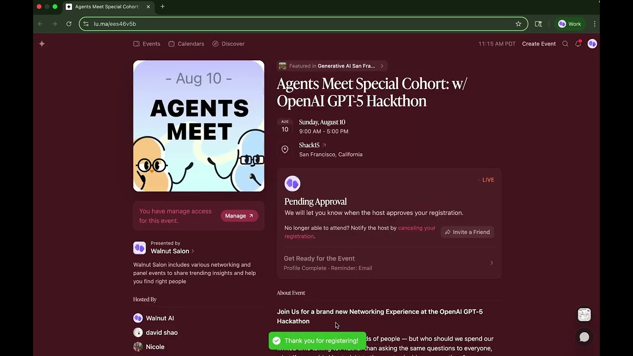
Task: Click Invite a Friend button
Action: [467, 232]
